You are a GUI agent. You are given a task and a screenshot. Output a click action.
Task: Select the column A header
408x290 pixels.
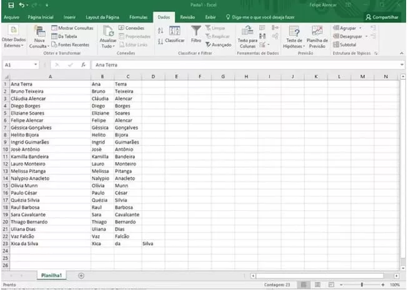point(50,77)
